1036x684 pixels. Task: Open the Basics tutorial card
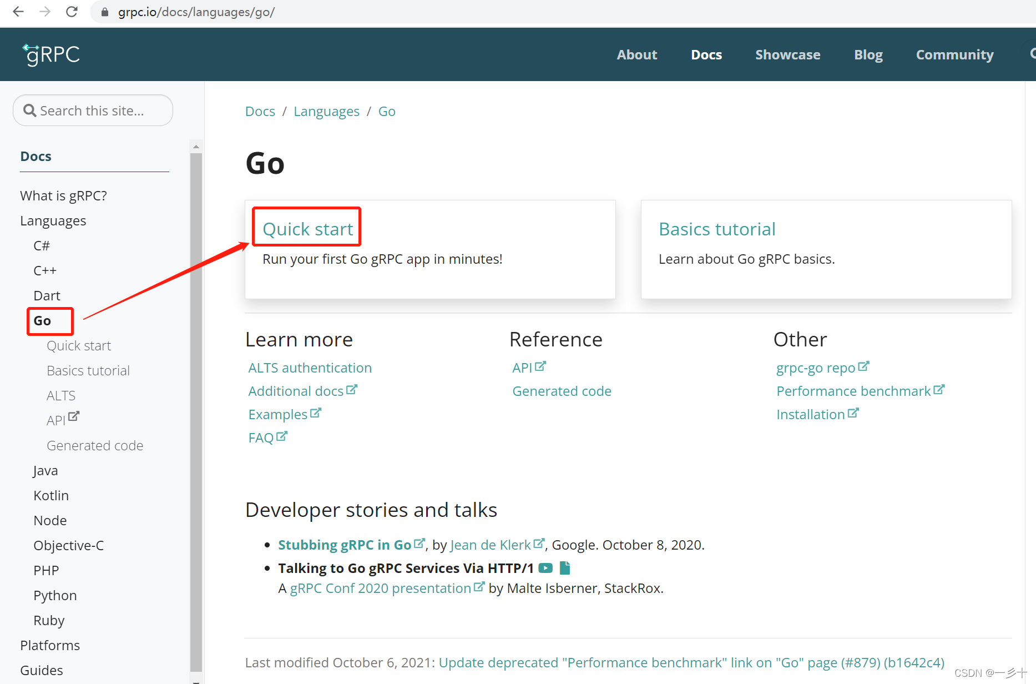pyautogui.click(x=717, y=228)
